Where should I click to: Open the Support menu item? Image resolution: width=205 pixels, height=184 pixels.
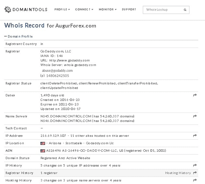[x=129, y=10]
